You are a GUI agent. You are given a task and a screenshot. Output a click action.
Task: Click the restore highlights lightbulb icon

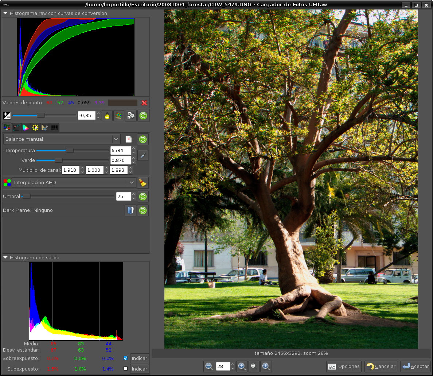point(107,116)
